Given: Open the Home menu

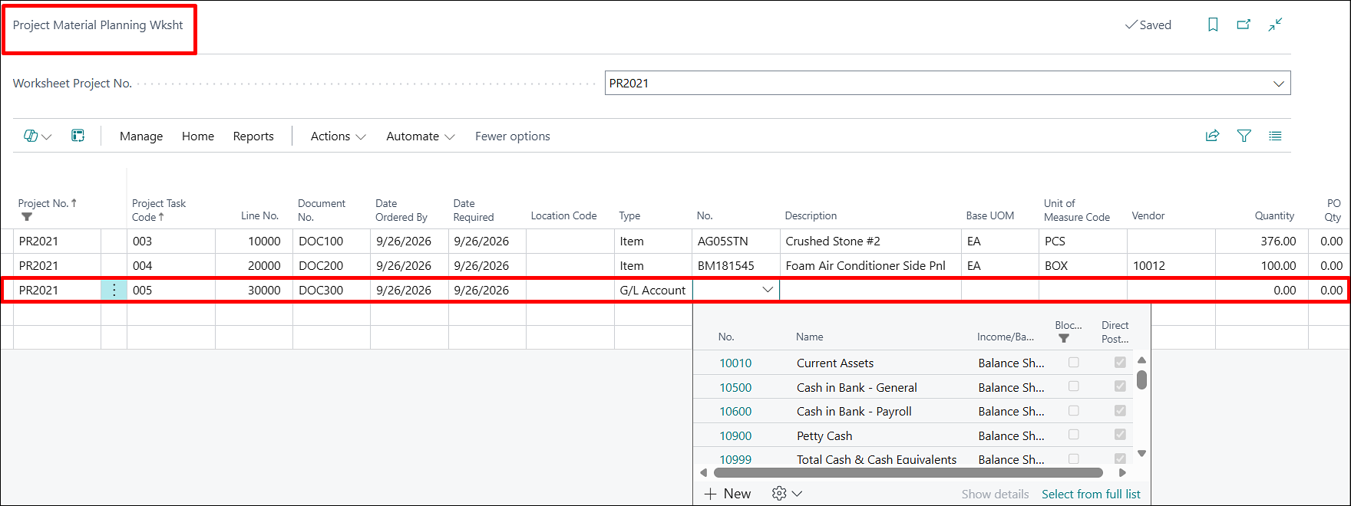Looking at the screenshot, I should pyautogui.click(x=198, y=136).
